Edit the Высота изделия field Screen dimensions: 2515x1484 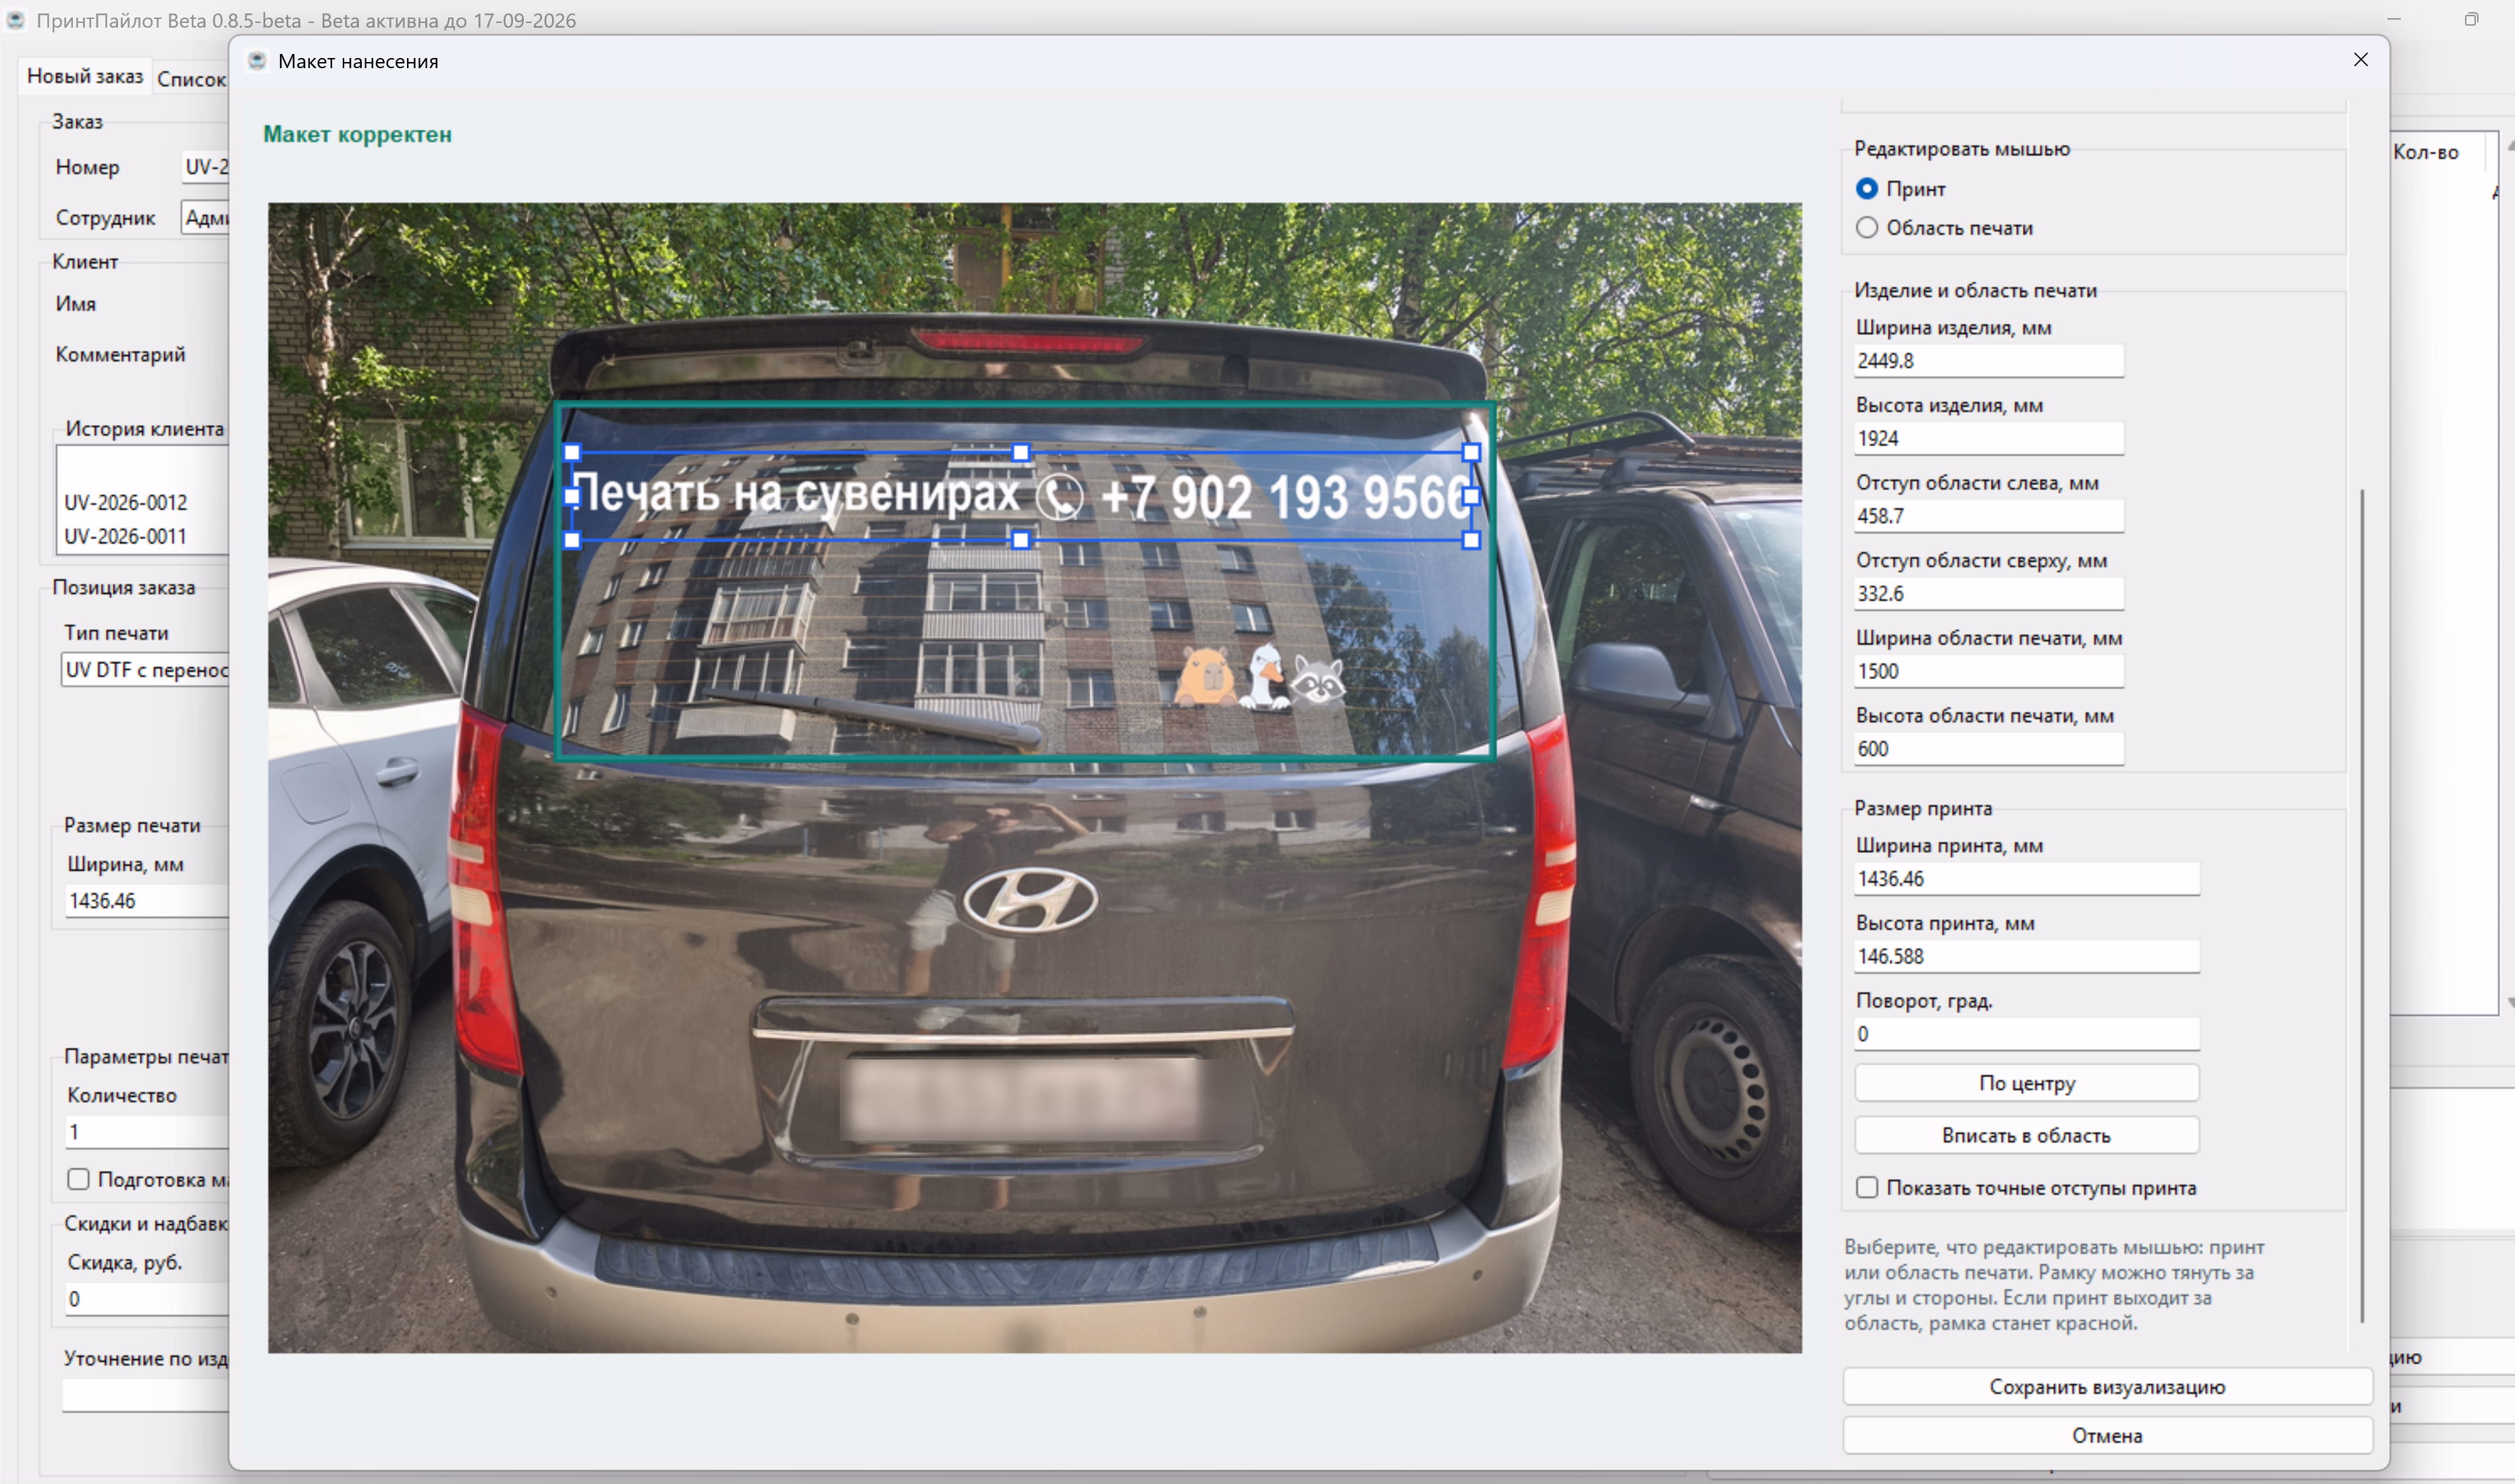[x=1988, y=438]
